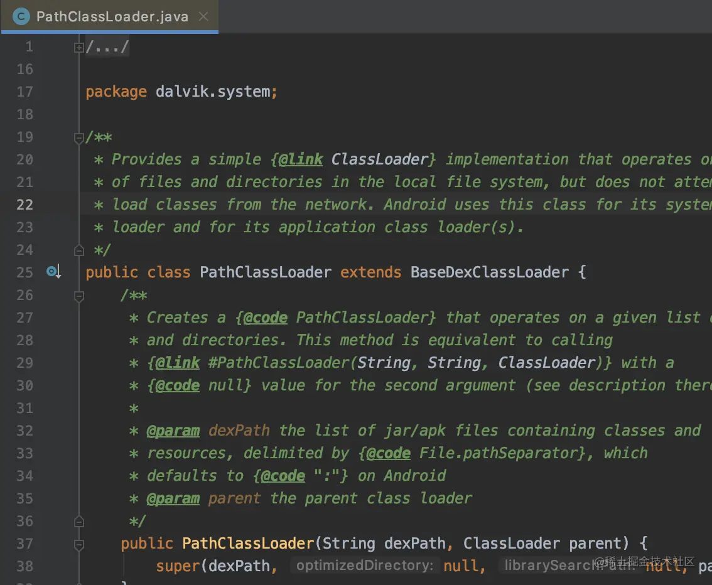This screenshot has width=712, height=585.
Task: Expand the folded header comment on line 1
Action: tap(79, 47)
